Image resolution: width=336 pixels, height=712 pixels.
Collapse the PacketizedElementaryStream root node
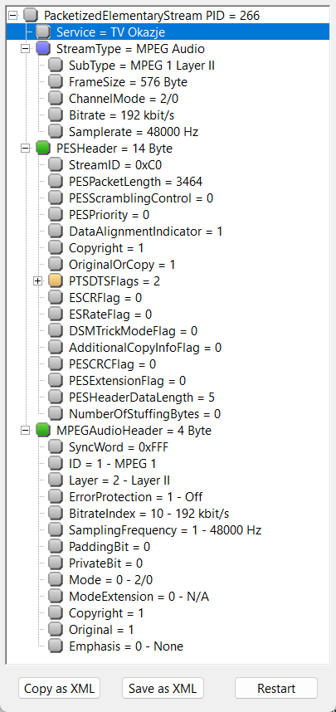(12, 16)
